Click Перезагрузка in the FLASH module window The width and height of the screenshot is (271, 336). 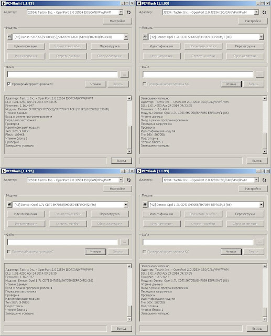[110, 46]
